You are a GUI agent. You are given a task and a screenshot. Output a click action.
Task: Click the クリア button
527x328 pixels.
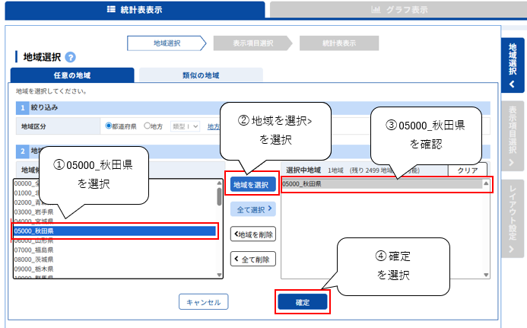468,170
